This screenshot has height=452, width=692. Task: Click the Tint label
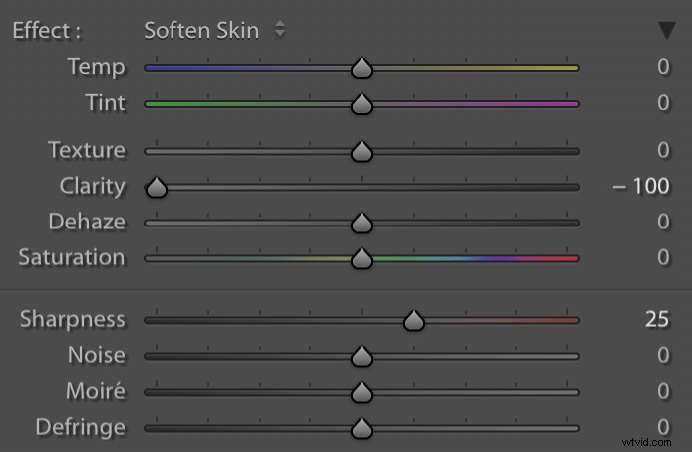click(106, 103)
